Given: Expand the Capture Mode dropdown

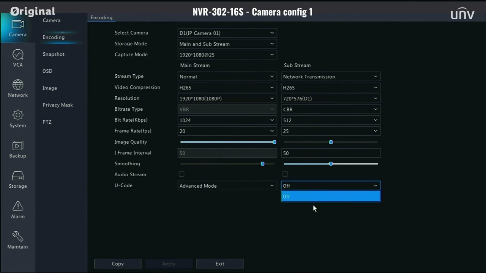Looking at the screenshot, I should coord(227,55).
